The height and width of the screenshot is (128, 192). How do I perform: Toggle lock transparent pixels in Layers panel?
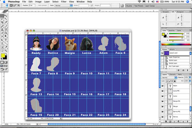[x=167, y=81]
